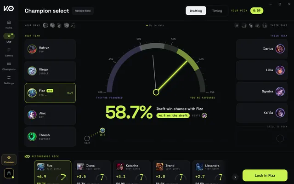294x184 pixels.
Task: Click the second icon in your bans
Action: 52,25
